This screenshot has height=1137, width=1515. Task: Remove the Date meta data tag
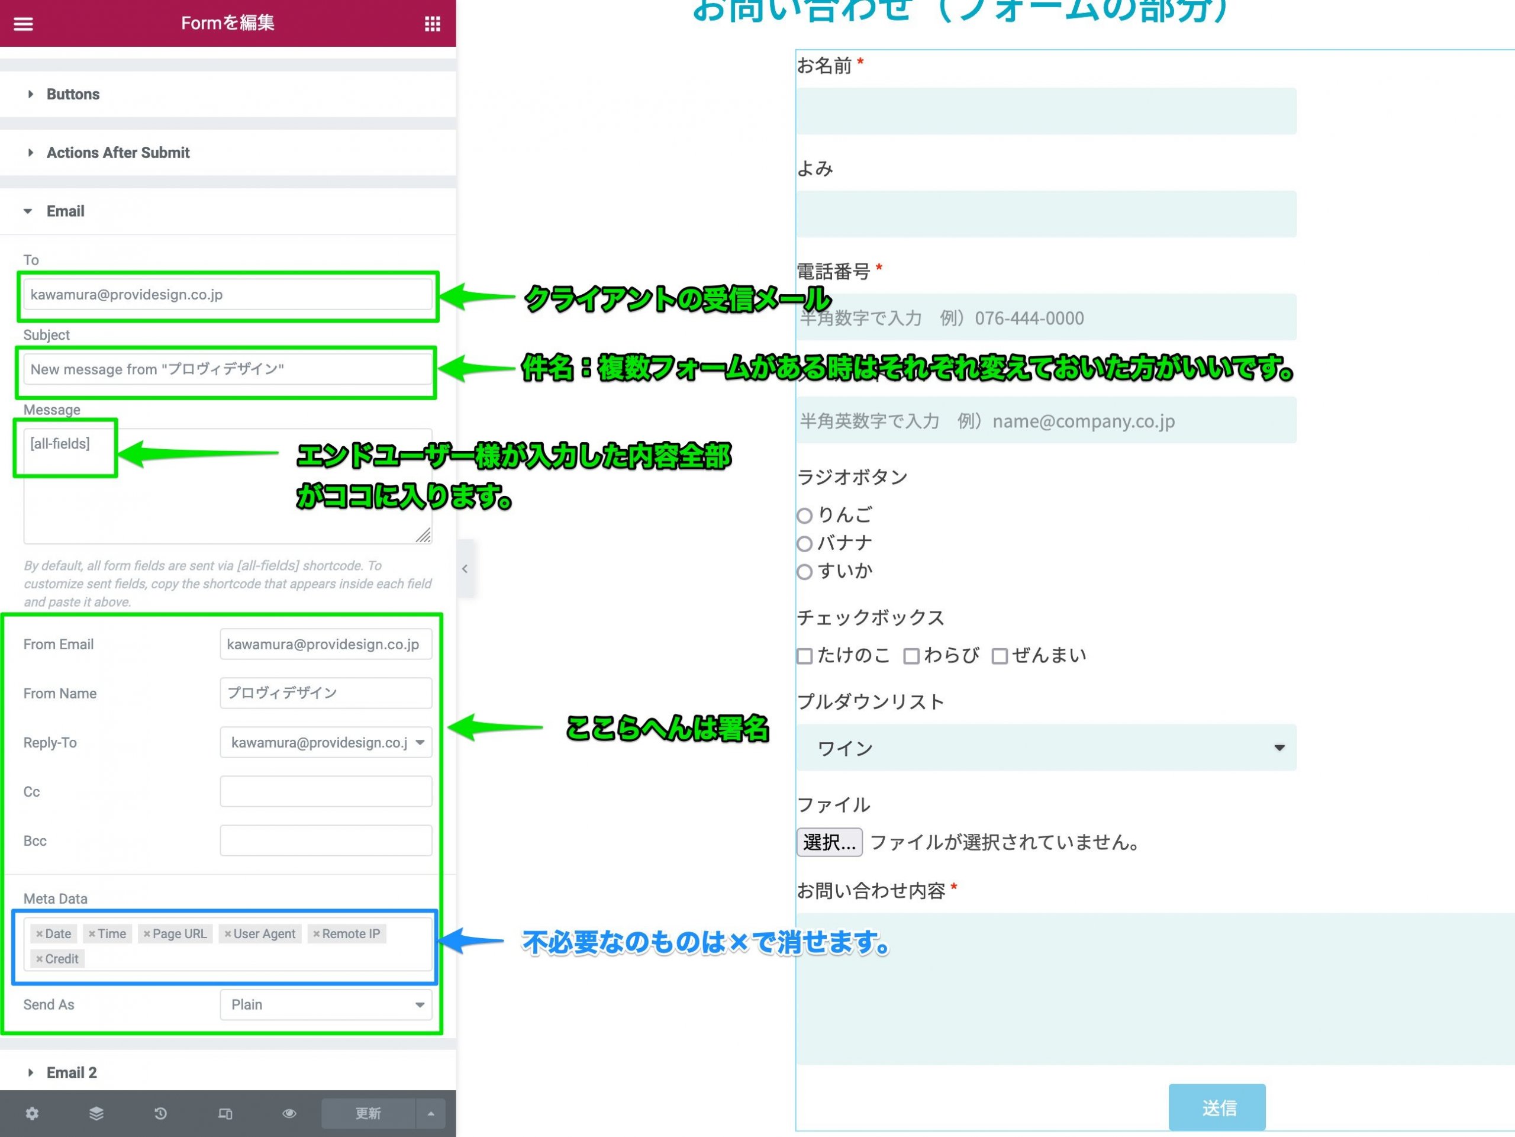click(x=40, y=934)
